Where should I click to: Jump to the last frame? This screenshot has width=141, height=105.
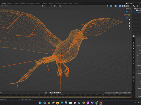pyautogui.click(x=60, y=92)
